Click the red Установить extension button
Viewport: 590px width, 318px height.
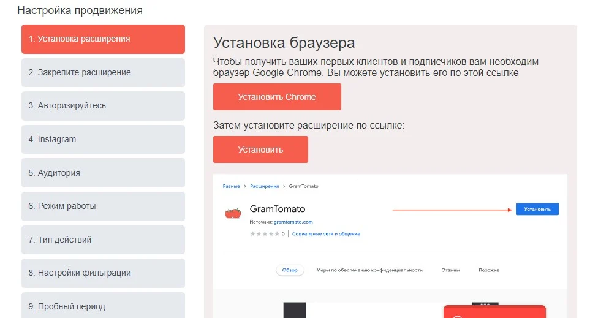(x=260, y=150)
